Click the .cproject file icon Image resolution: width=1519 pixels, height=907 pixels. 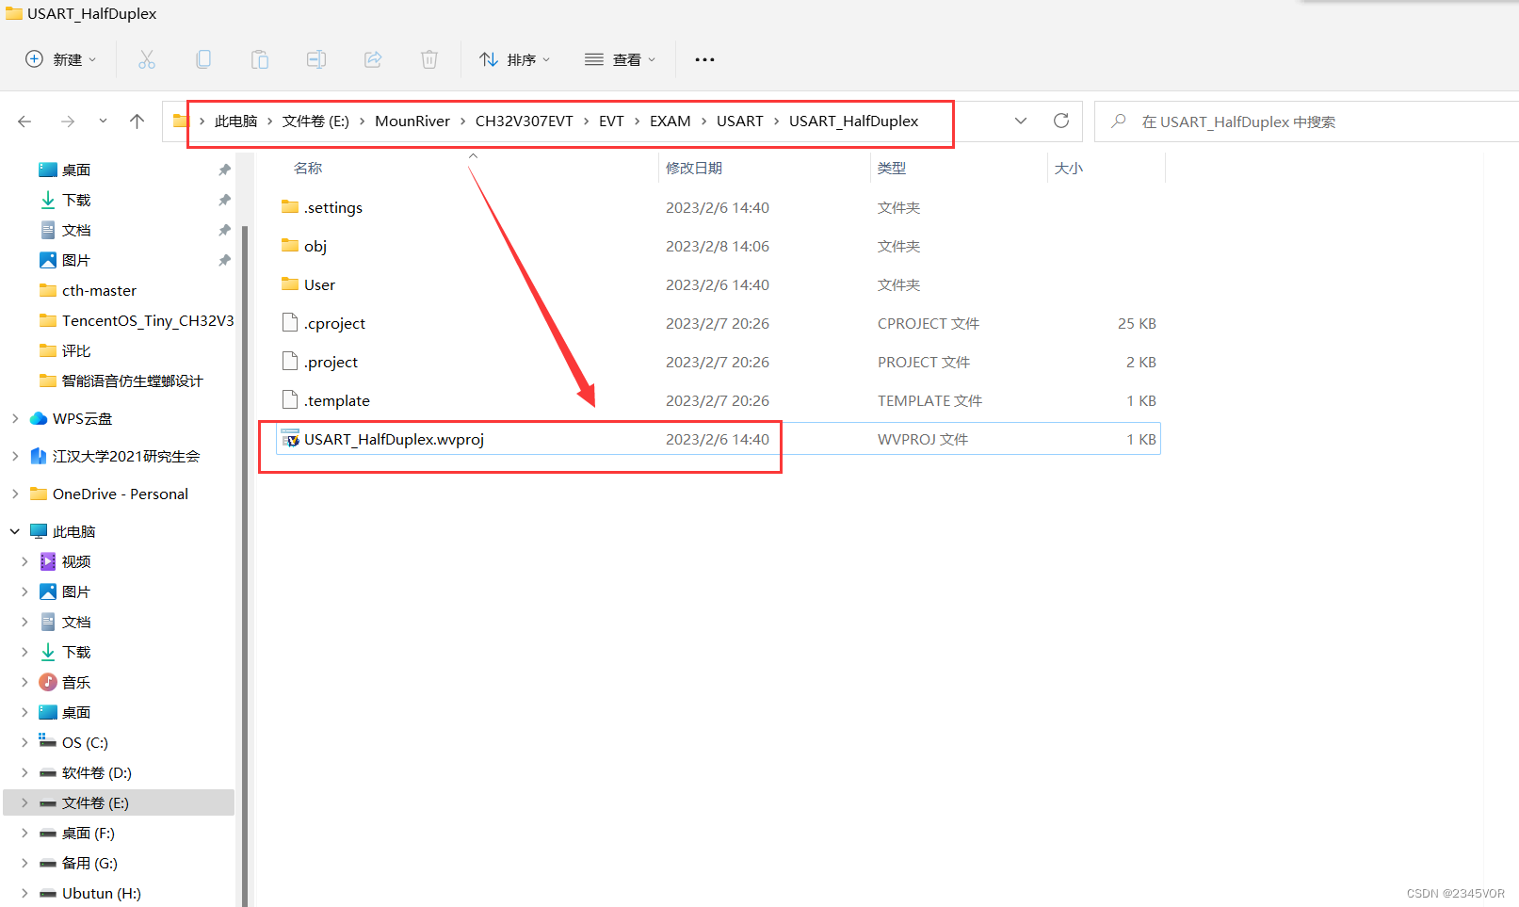point(290,323)
